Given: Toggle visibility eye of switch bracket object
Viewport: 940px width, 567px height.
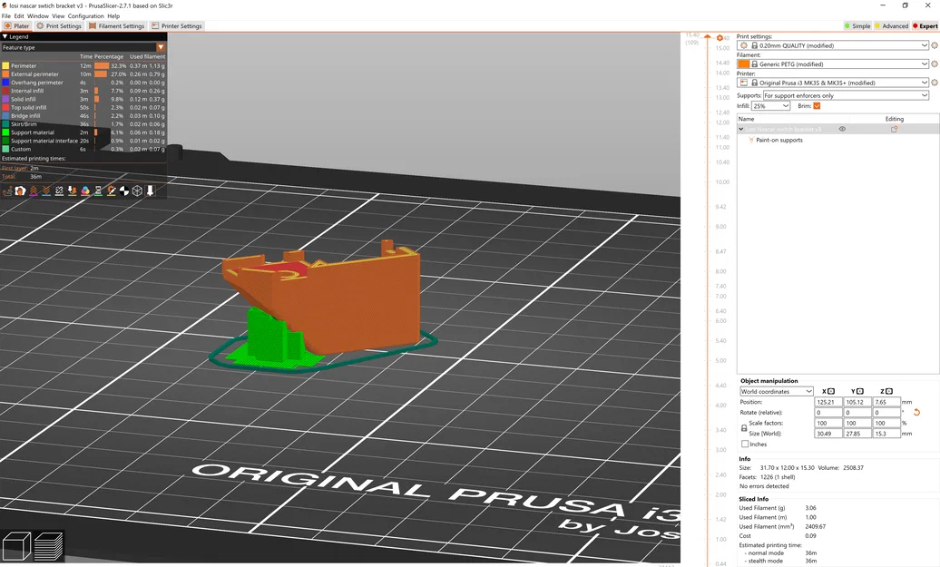Looking at the screenshot, I should click(842, 129).
